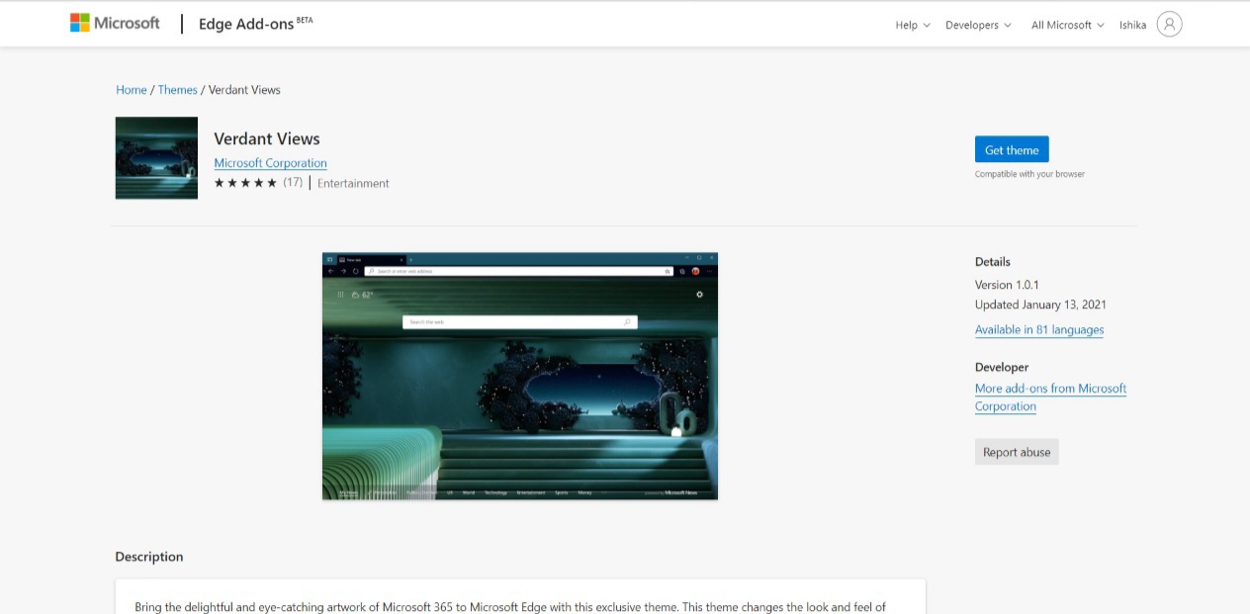The image size is (1250, 614).
Task: Click the five-star rating
Action: click(245, 183)
